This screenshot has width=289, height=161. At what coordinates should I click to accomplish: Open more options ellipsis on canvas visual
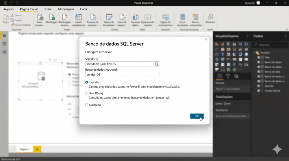(60, 60)
